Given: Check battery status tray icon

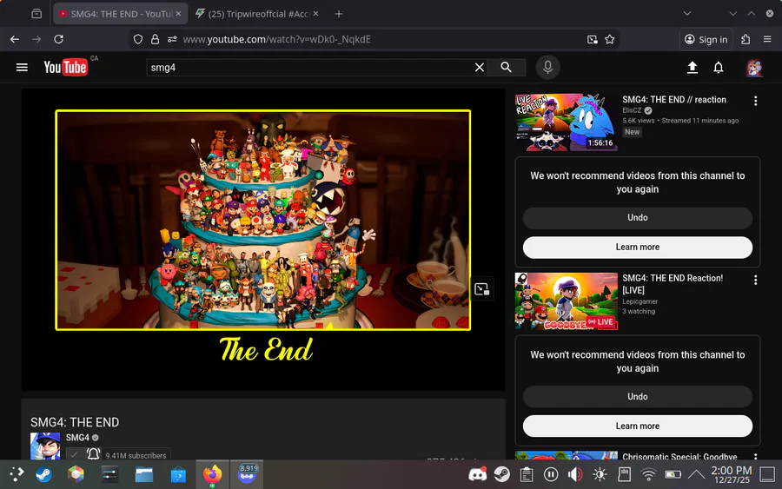Looking at the screenshot, I should pos(673,474).
